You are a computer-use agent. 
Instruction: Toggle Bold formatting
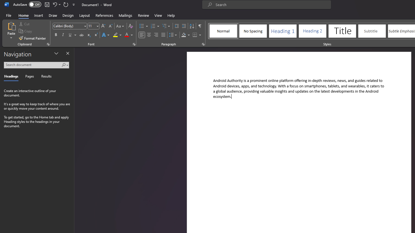coord(56,35)
